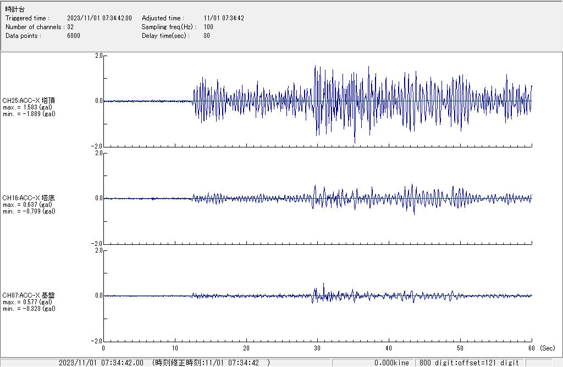This screenshot has height=367, width=563.
Task: Click the Sampling freq value 100
Action: coord(208,27)
